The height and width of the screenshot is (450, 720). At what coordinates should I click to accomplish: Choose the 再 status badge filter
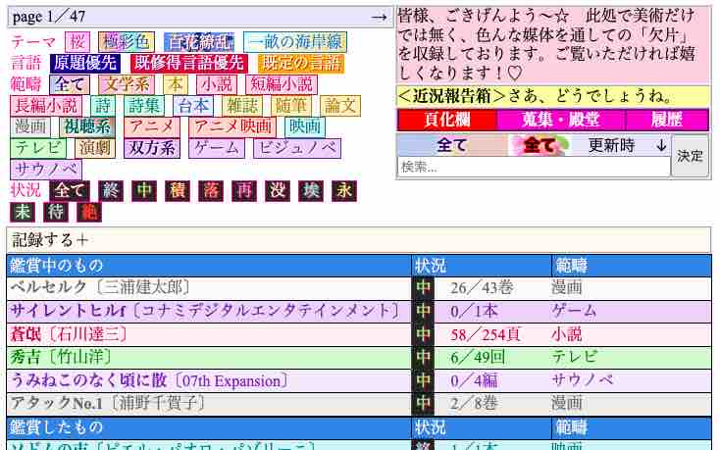[x=243, y=191]
